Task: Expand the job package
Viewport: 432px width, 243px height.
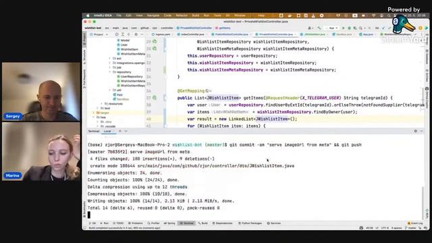Action: (x=109, y=67)
